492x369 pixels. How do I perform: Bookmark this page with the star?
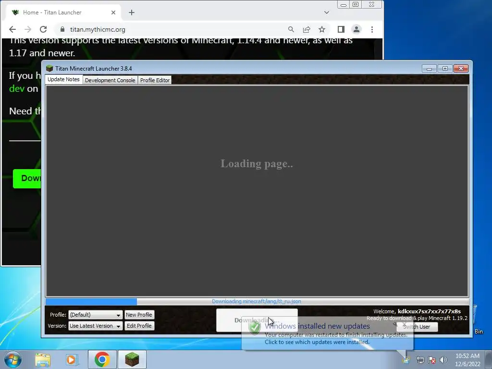[322, 29]
